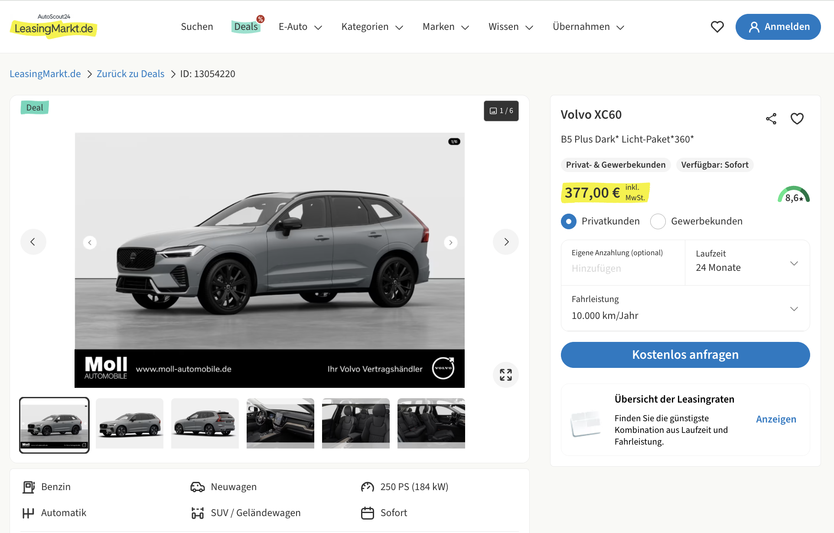This screenshot has width=834, height=533.
Task: Click the Automatik gearshift icon
Action: point(28,513)
